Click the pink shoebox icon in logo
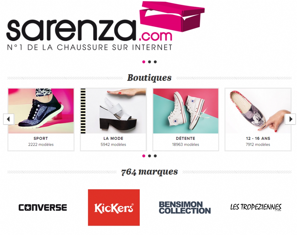Screen dimensions: 297x235 coord(172,18)
